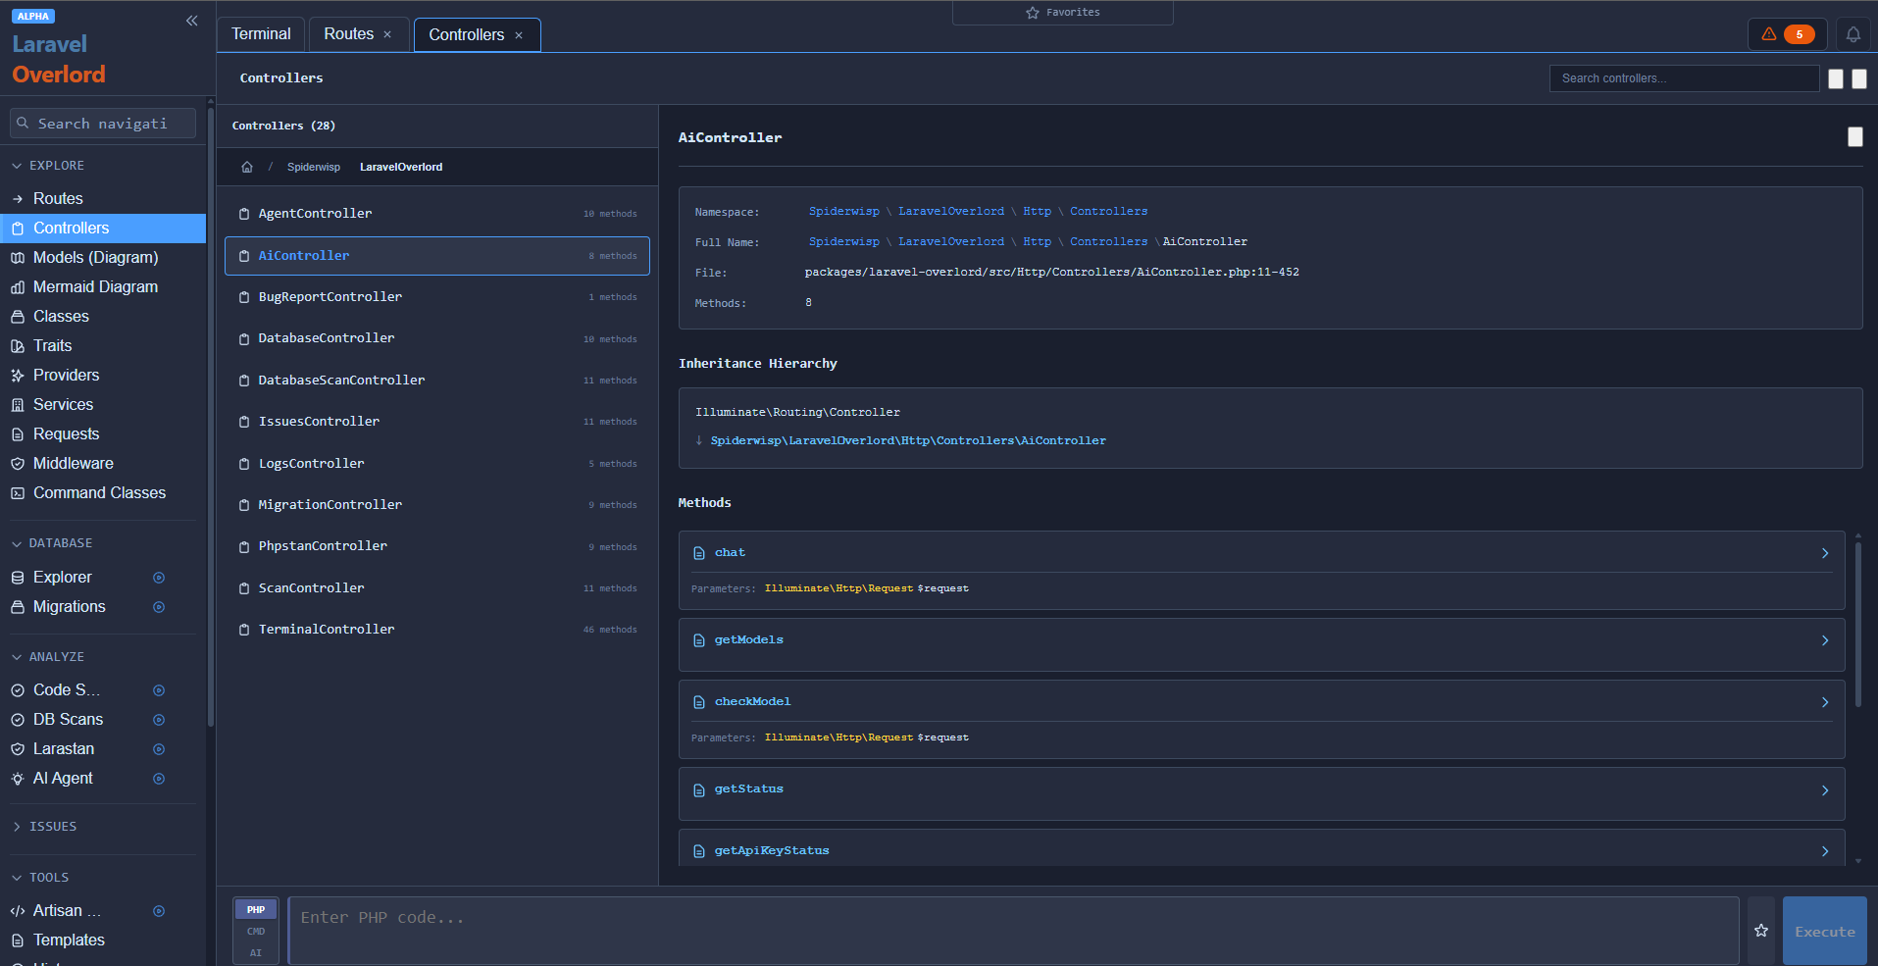Click the Models (Diagram) sidebar icon
Screen dimensions: 1878x966
[18, 258]
